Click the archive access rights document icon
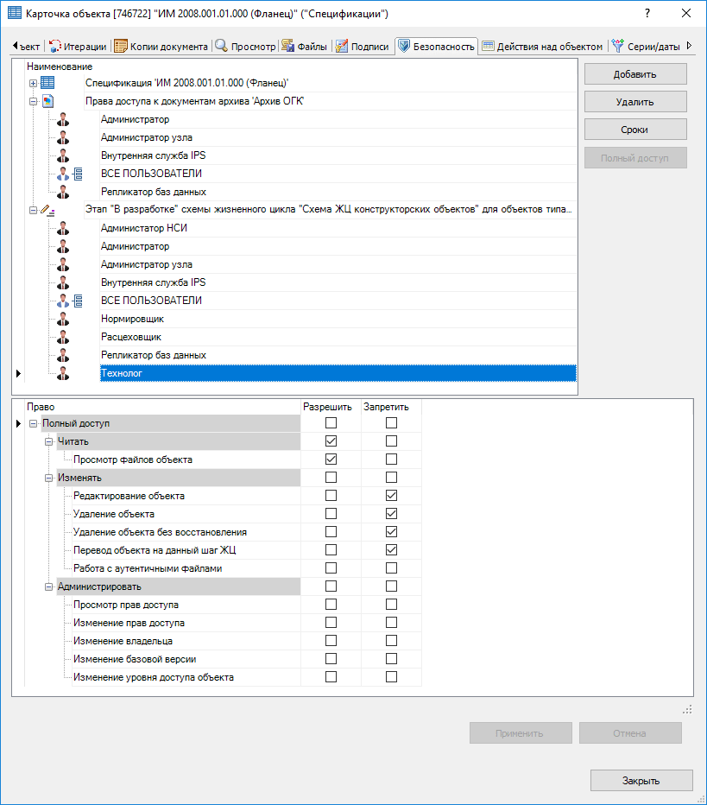Viewport: 707px width, 805px height. (x=47, y=101)
